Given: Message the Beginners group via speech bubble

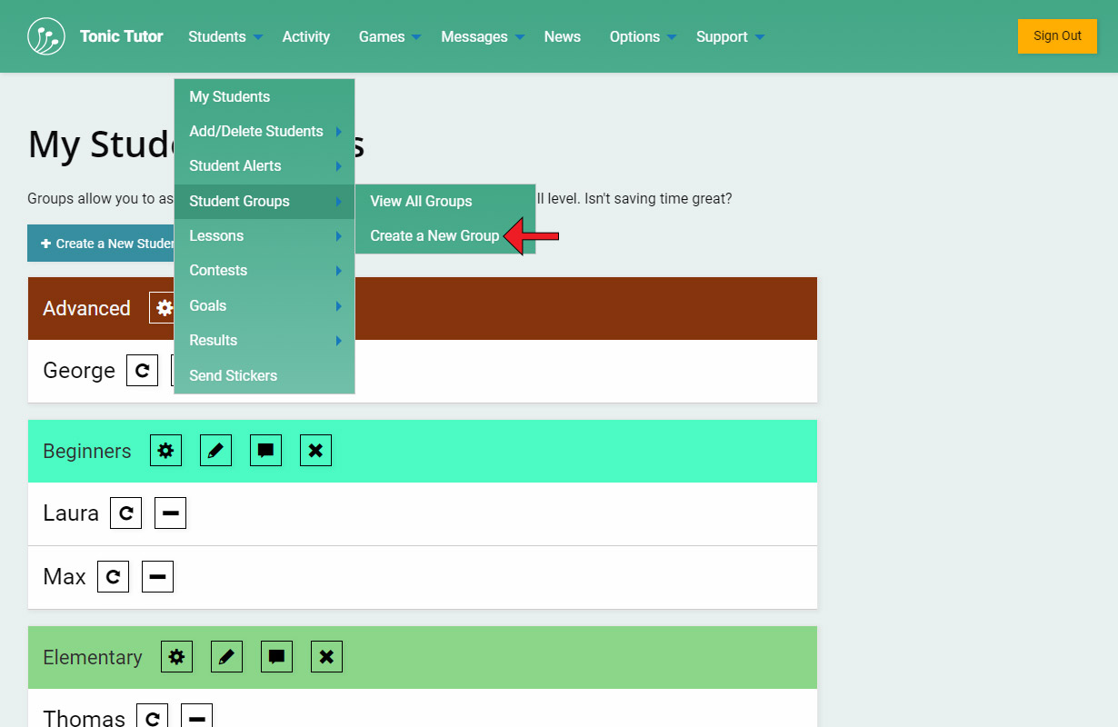Looking at the screenshot, I should pyautogui.click(x=265, y=451).
